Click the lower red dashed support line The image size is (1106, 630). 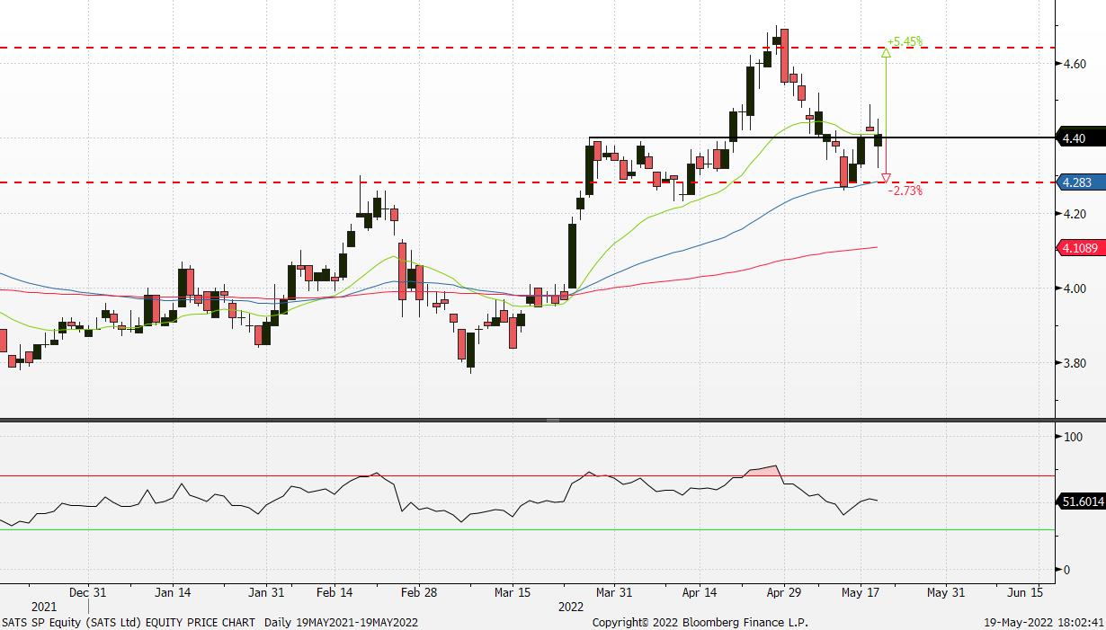tap(526, 182)
